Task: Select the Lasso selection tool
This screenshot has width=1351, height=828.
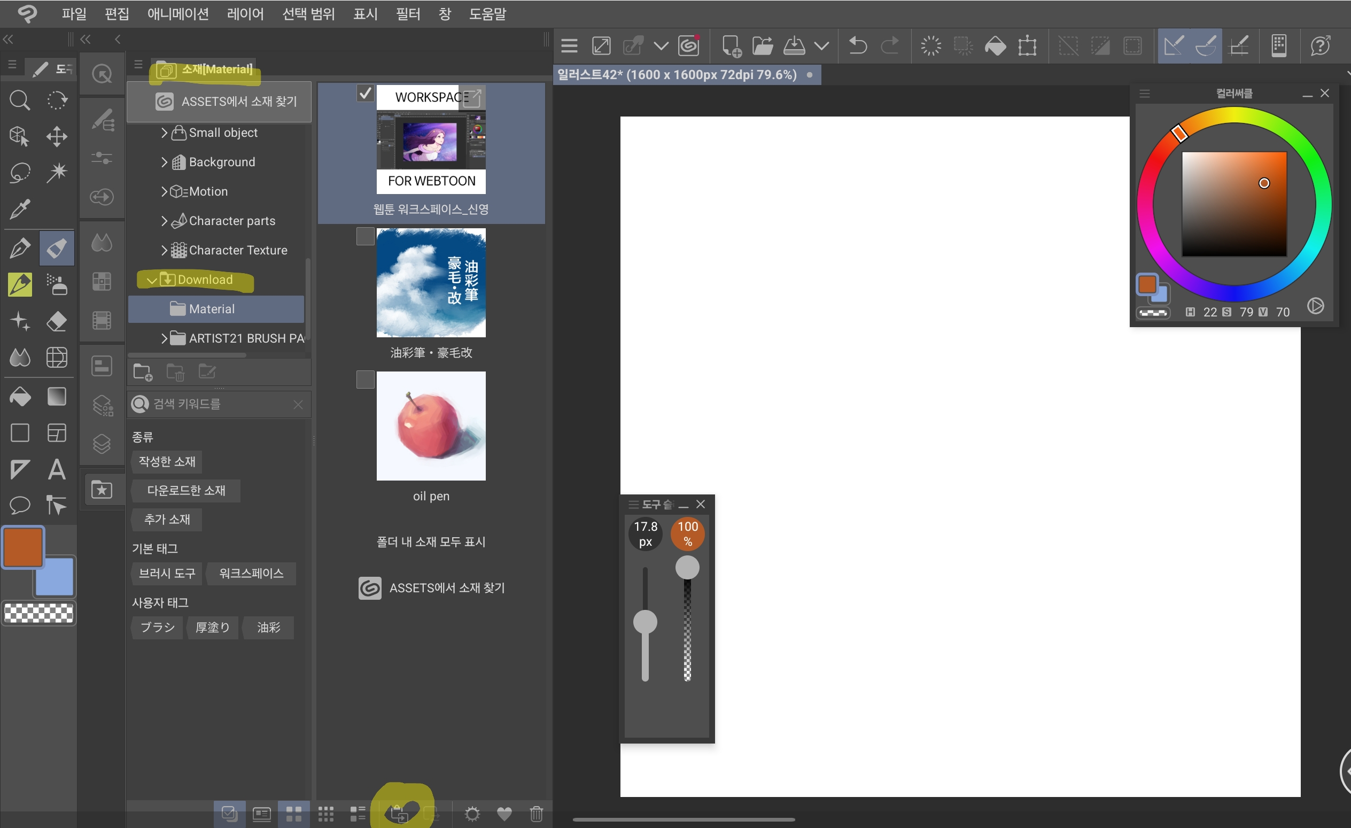Action: (20, 173)
